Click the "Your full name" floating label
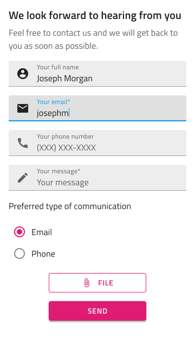The width and height of the screenshot is (195, 338). 57,67
